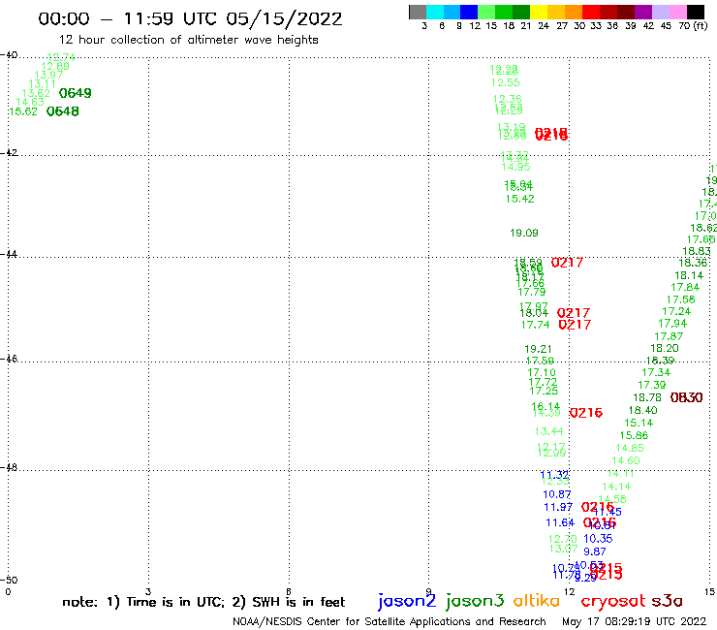Click the wave height value '17.94'
The image size is (717, 630).
click(x=672, y=324)
